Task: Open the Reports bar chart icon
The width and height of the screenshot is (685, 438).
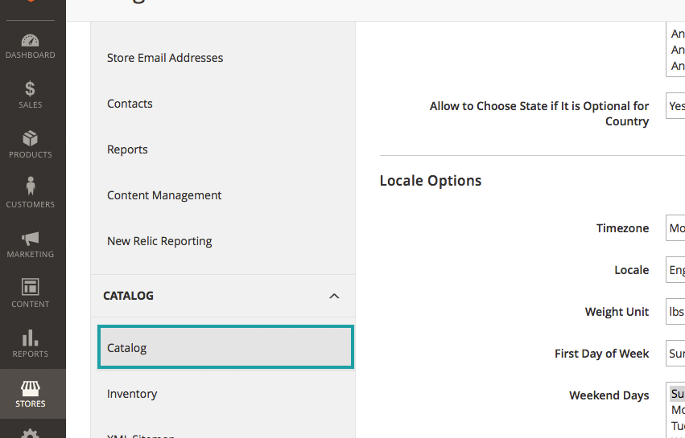Action: 31,338
